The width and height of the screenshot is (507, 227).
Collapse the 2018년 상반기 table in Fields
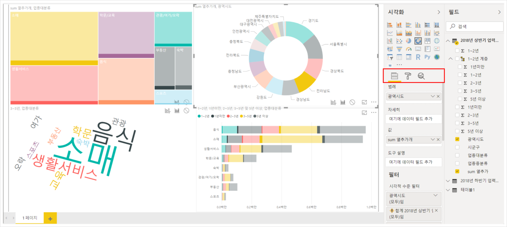448,41
